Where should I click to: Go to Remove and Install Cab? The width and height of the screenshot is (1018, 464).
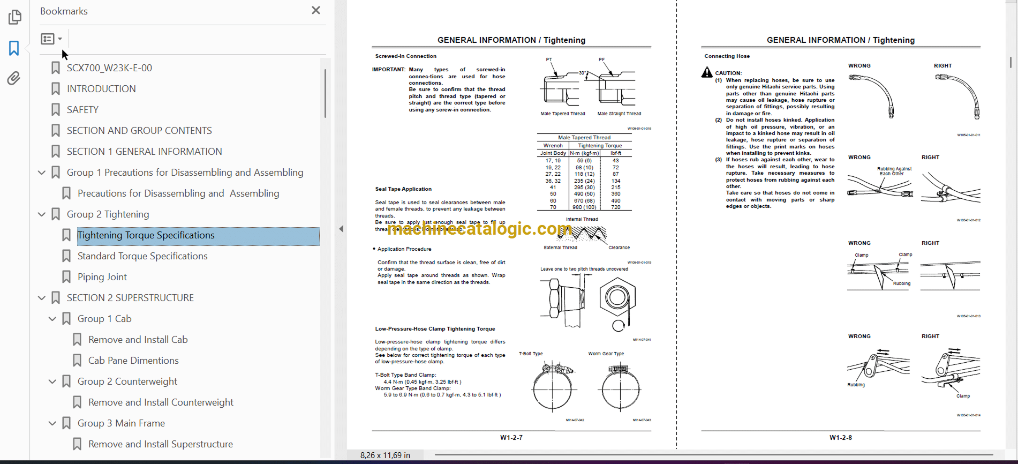click(138, 340)
